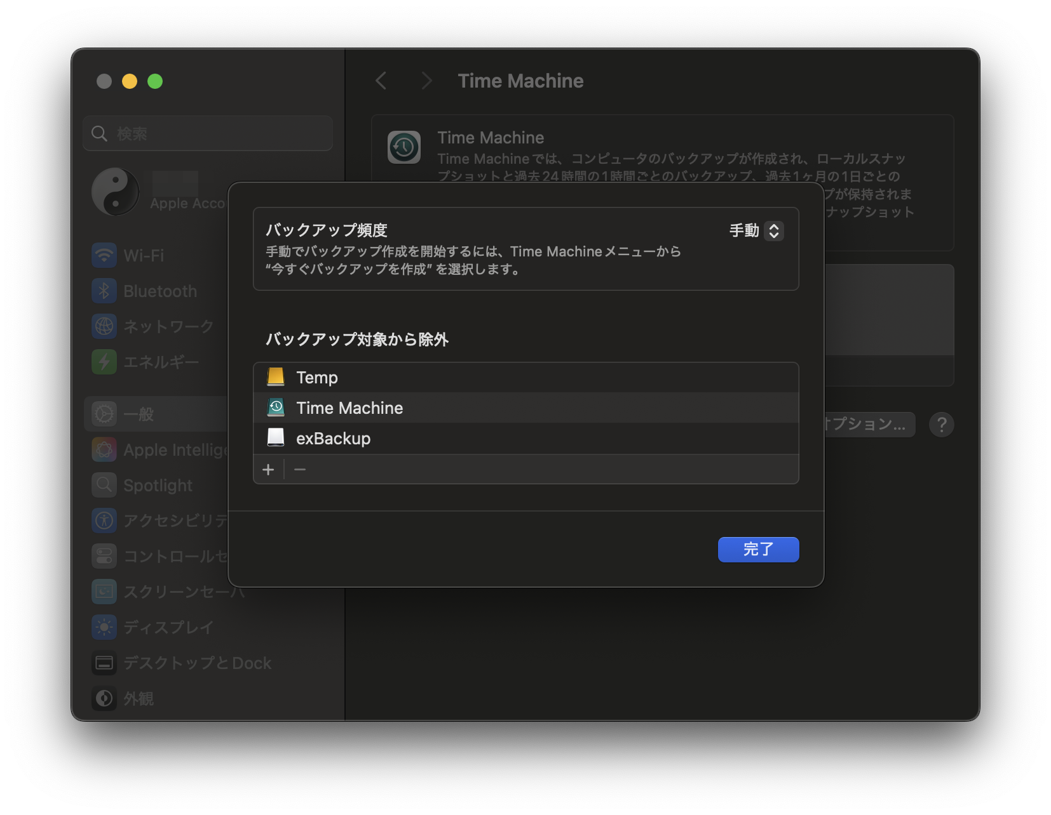Click the plus button to add exclusion
1051x815 pixels.
pos(268,470)
